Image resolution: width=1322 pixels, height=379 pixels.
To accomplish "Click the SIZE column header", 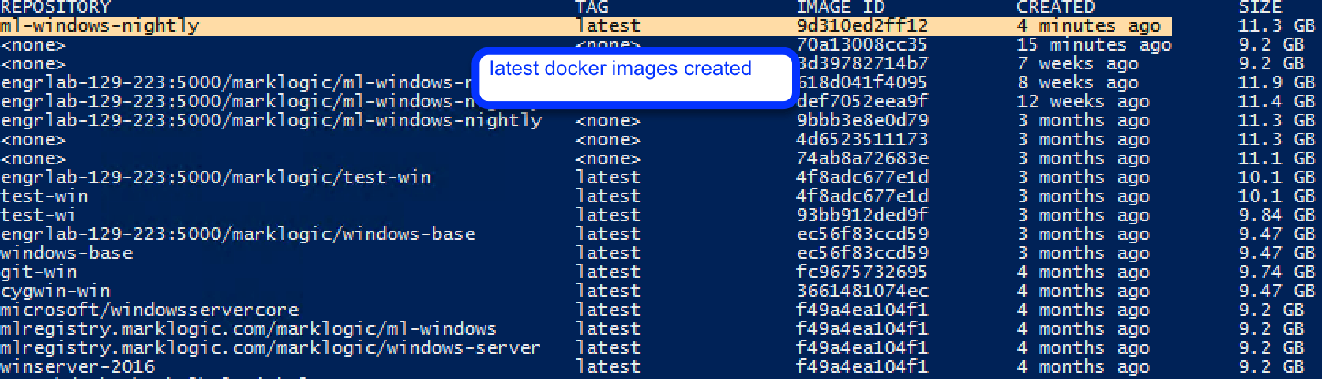I will pyautogui.click(x=1260, y=7).
